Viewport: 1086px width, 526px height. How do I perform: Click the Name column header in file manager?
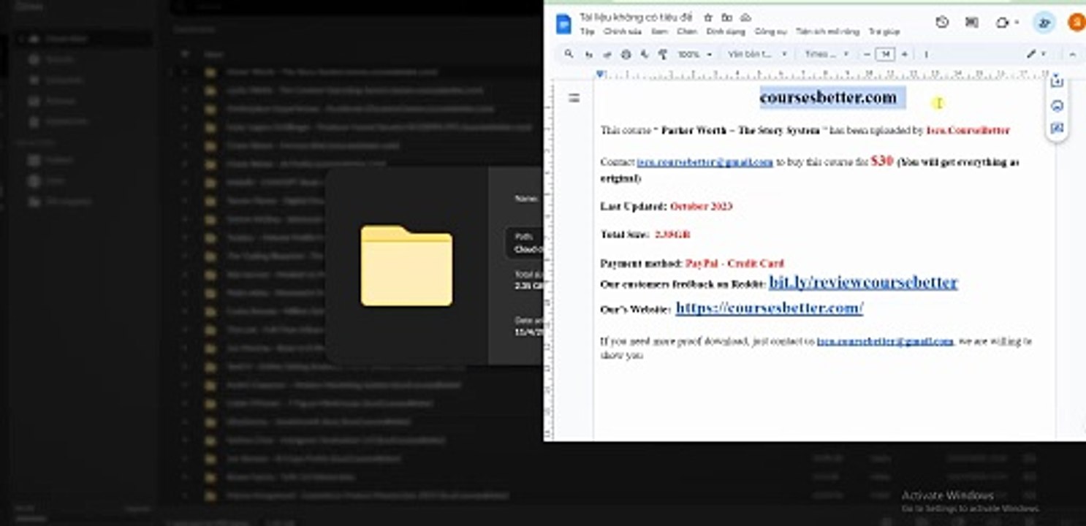point(213,54)
